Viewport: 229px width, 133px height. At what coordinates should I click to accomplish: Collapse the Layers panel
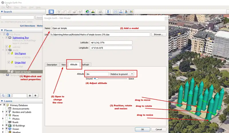click(x=2, y=101)
